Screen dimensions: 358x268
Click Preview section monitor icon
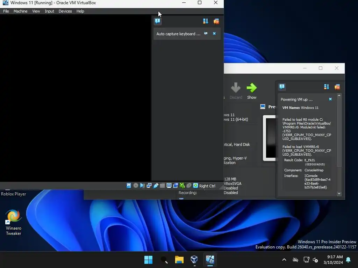263,107
